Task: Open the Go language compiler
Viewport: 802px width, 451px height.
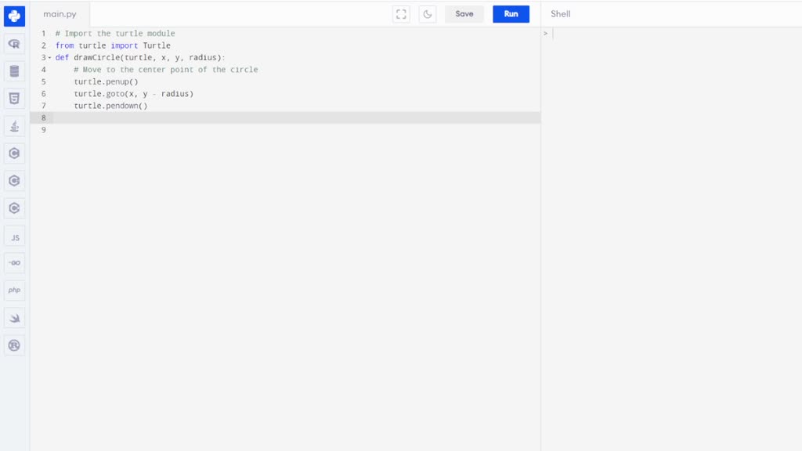Action: click(14, 263)
